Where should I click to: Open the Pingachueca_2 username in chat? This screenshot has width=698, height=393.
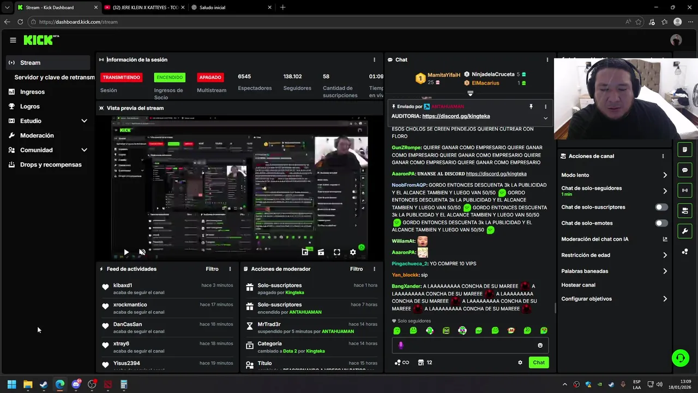pos(410,264)
